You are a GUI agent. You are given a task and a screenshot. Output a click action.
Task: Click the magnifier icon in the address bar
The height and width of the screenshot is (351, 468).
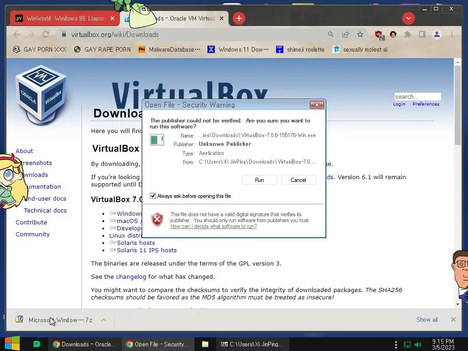pyautogui.click(x=331, y=35)
